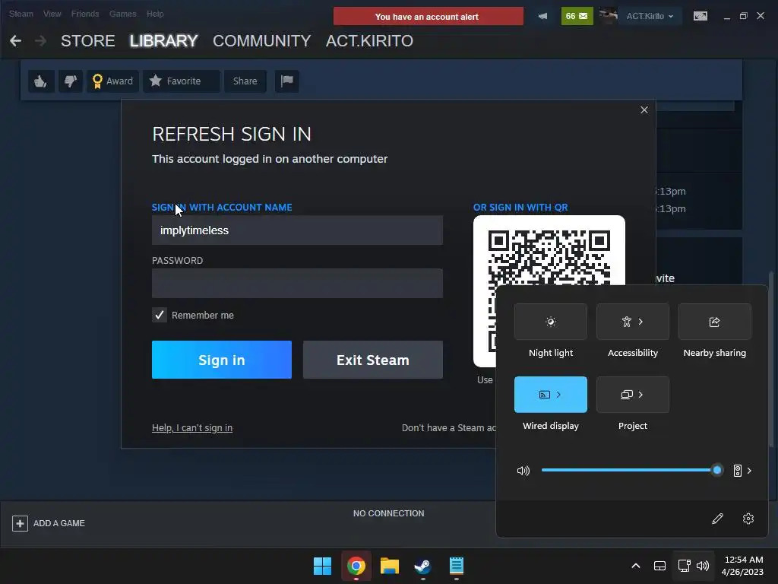The width and height of the screenshot is (778, 584).
Task: Open settings gear in quick settings
Action: [x=748, y=519]
